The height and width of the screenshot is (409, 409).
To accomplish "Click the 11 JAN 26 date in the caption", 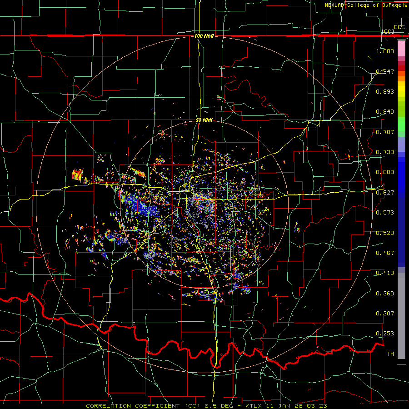I will click(x=284, y=406).
